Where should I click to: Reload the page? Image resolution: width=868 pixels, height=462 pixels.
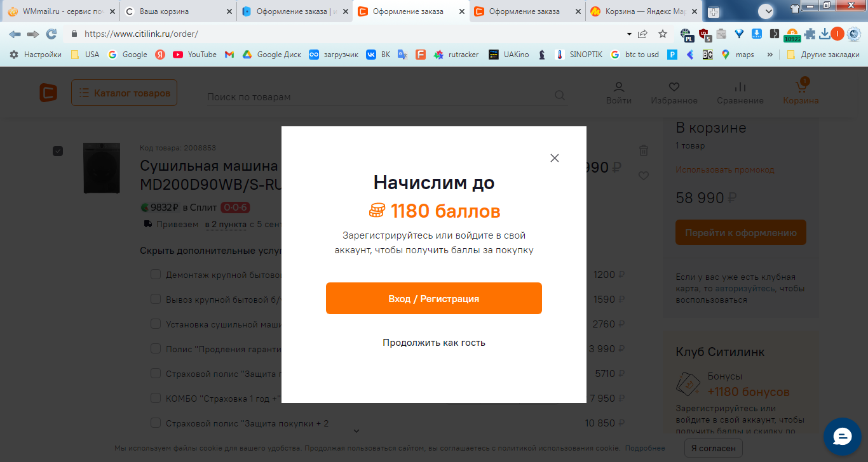(51, 34)
